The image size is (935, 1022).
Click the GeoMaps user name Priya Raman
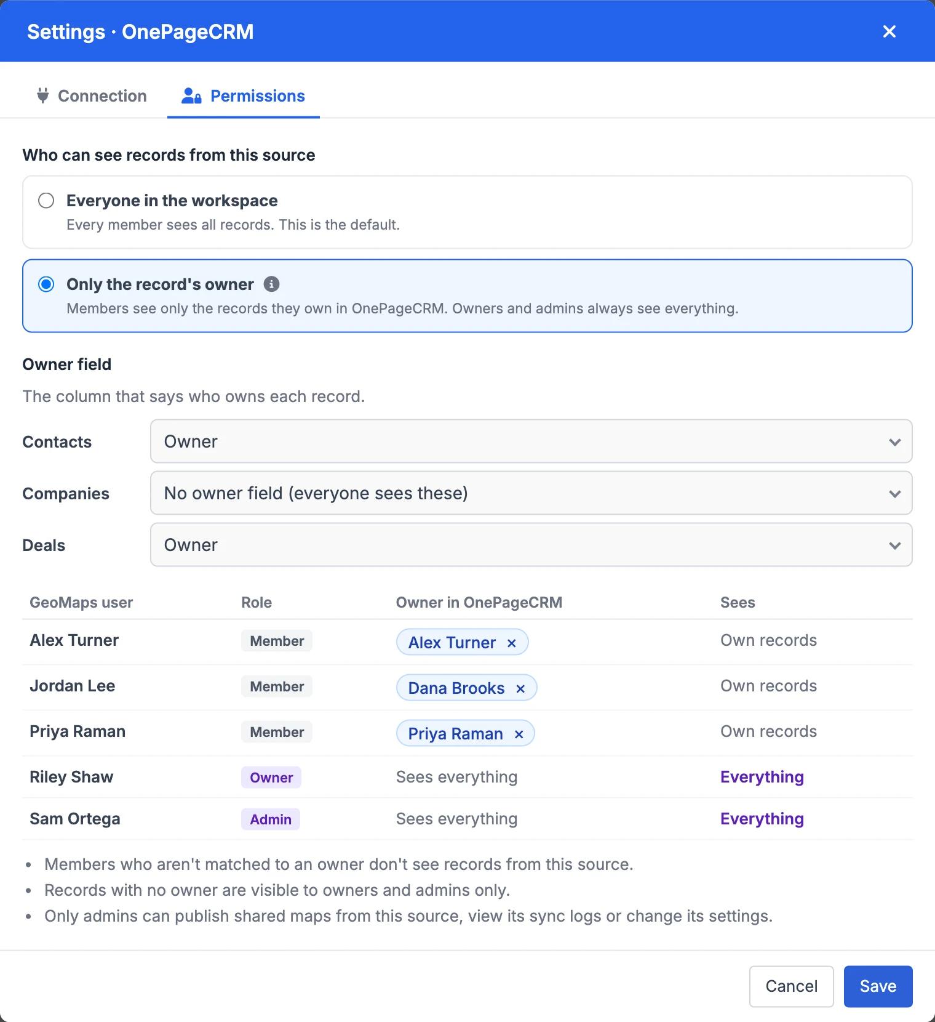[x=78, y=731]
